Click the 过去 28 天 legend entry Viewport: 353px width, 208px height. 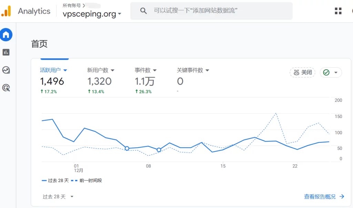pos(55,181)
